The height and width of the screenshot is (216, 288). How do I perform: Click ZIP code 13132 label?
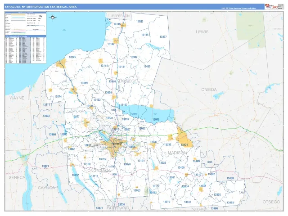point(97,100)
